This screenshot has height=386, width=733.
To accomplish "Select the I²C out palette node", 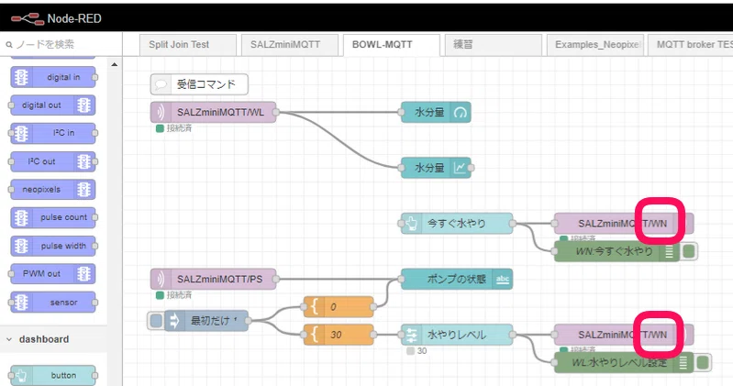I will pos(53,161).
